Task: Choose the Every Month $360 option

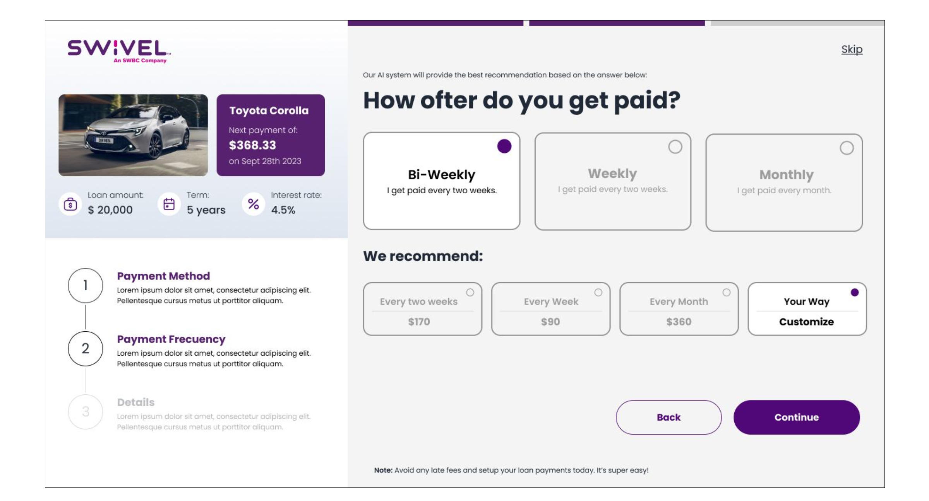Action: coord(679,309)
